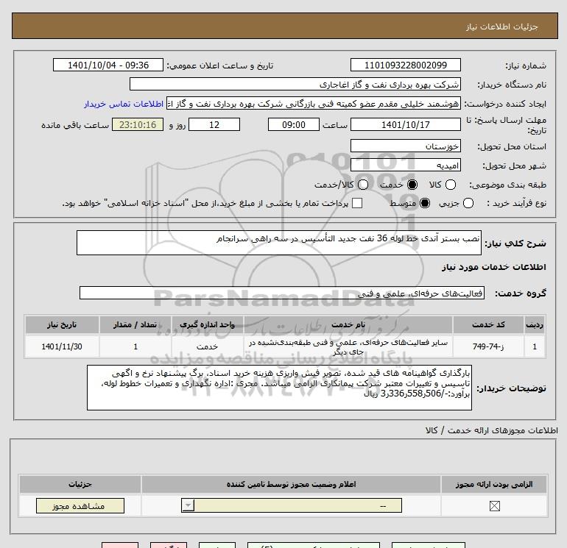Click the announcement date field 1401/10/04 - 09:36
This screenshot has height=548, width=567.
[108, 65]
